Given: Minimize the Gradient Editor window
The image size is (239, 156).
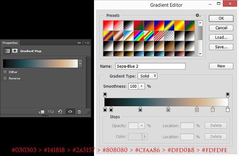Looking at the screenshot, I should pyautogui.click(x=210, y=4).
